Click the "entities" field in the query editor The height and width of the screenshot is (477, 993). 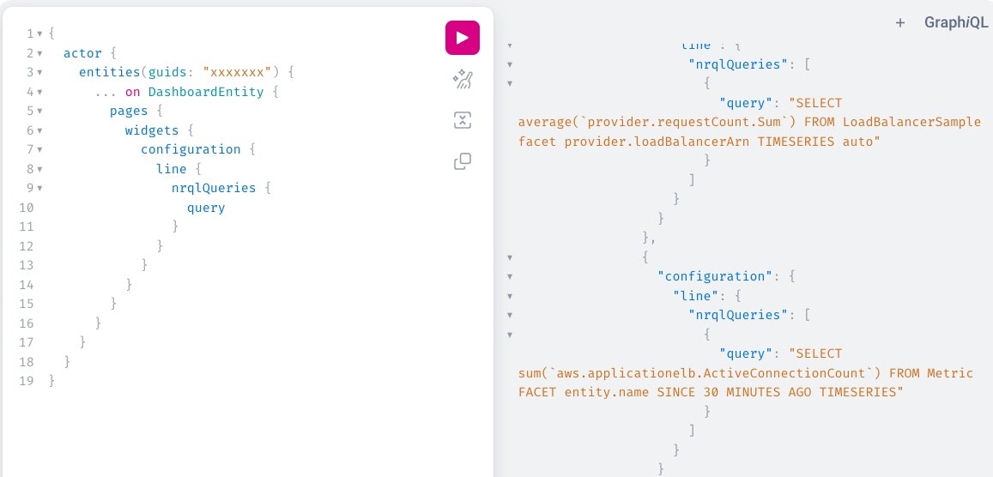coord(110,72)
